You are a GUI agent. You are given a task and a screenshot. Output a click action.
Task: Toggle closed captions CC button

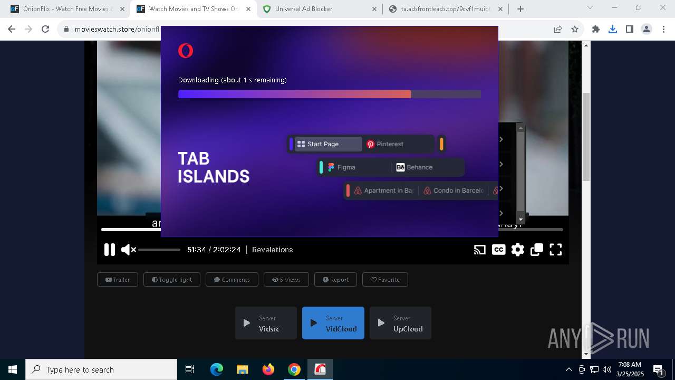pos(498,250)
